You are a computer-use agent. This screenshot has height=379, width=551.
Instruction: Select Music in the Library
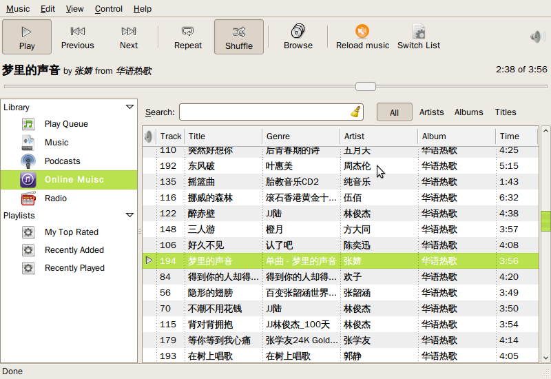(x=69, y=143)
